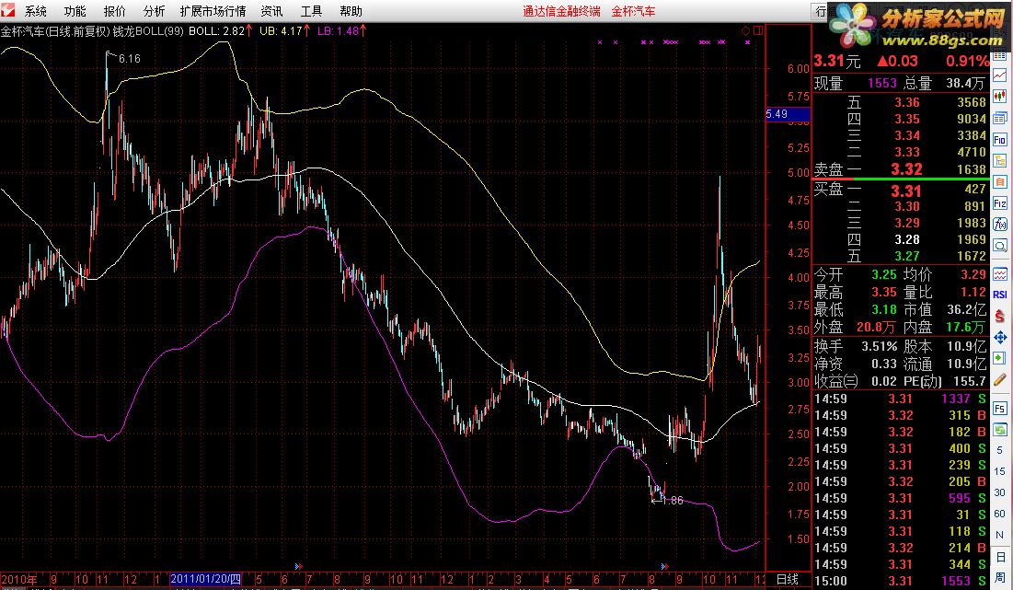
Task: Click the quote list table icon in sidebar
Action: (999, 56)
